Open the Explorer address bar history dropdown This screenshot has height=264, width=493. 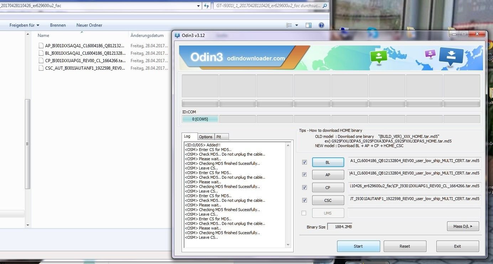coord(199,6)
